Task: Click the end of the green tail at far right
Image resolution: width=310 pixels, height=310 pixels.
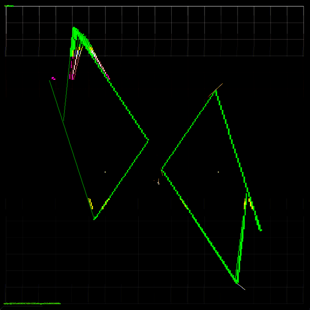Action: pos(260,230)
